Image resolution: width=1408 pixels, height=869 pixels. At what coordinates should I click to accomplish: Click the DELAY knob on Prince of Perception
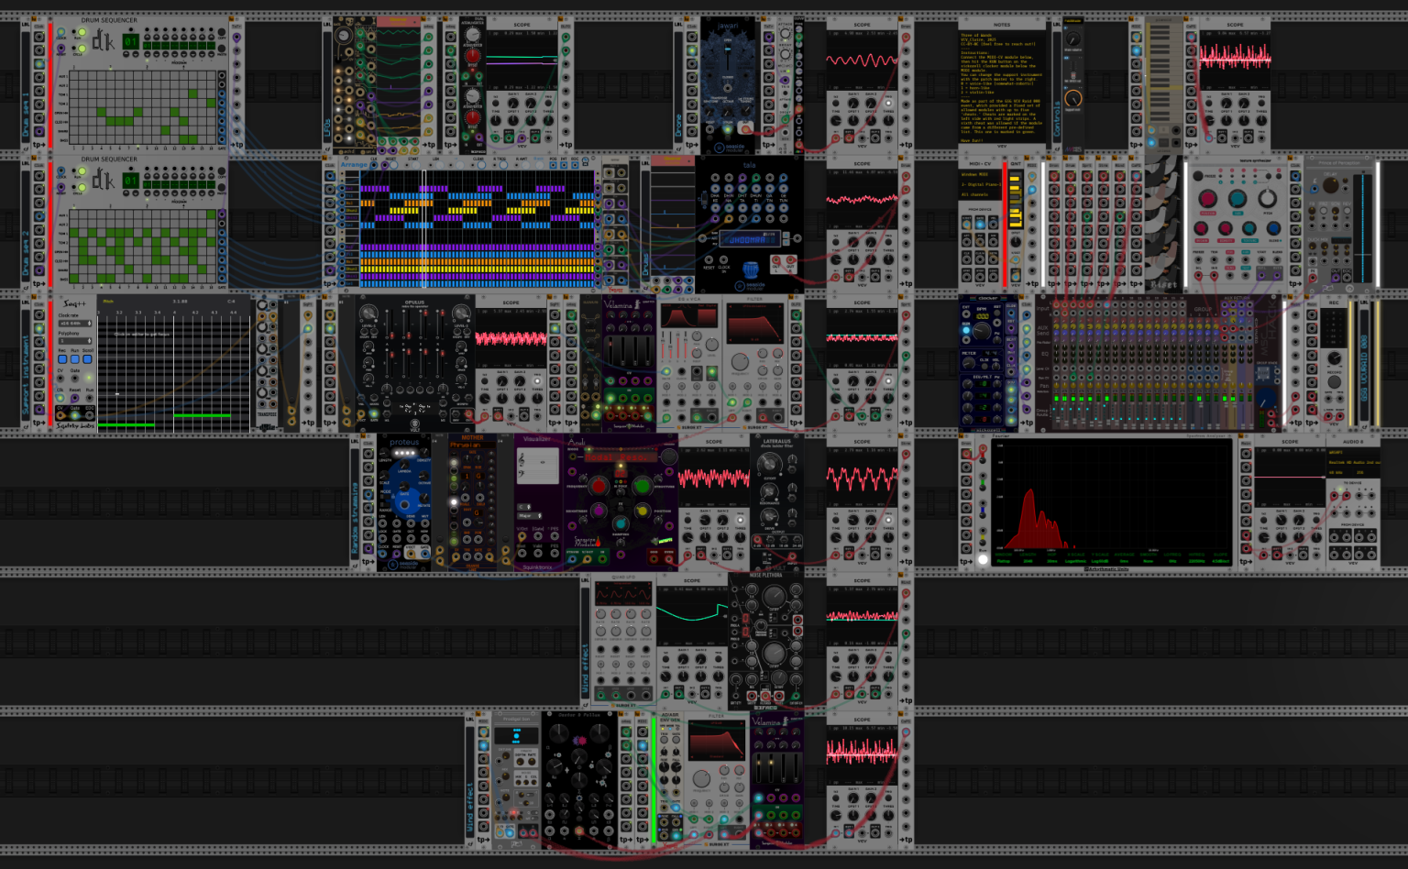(1330, 185)
